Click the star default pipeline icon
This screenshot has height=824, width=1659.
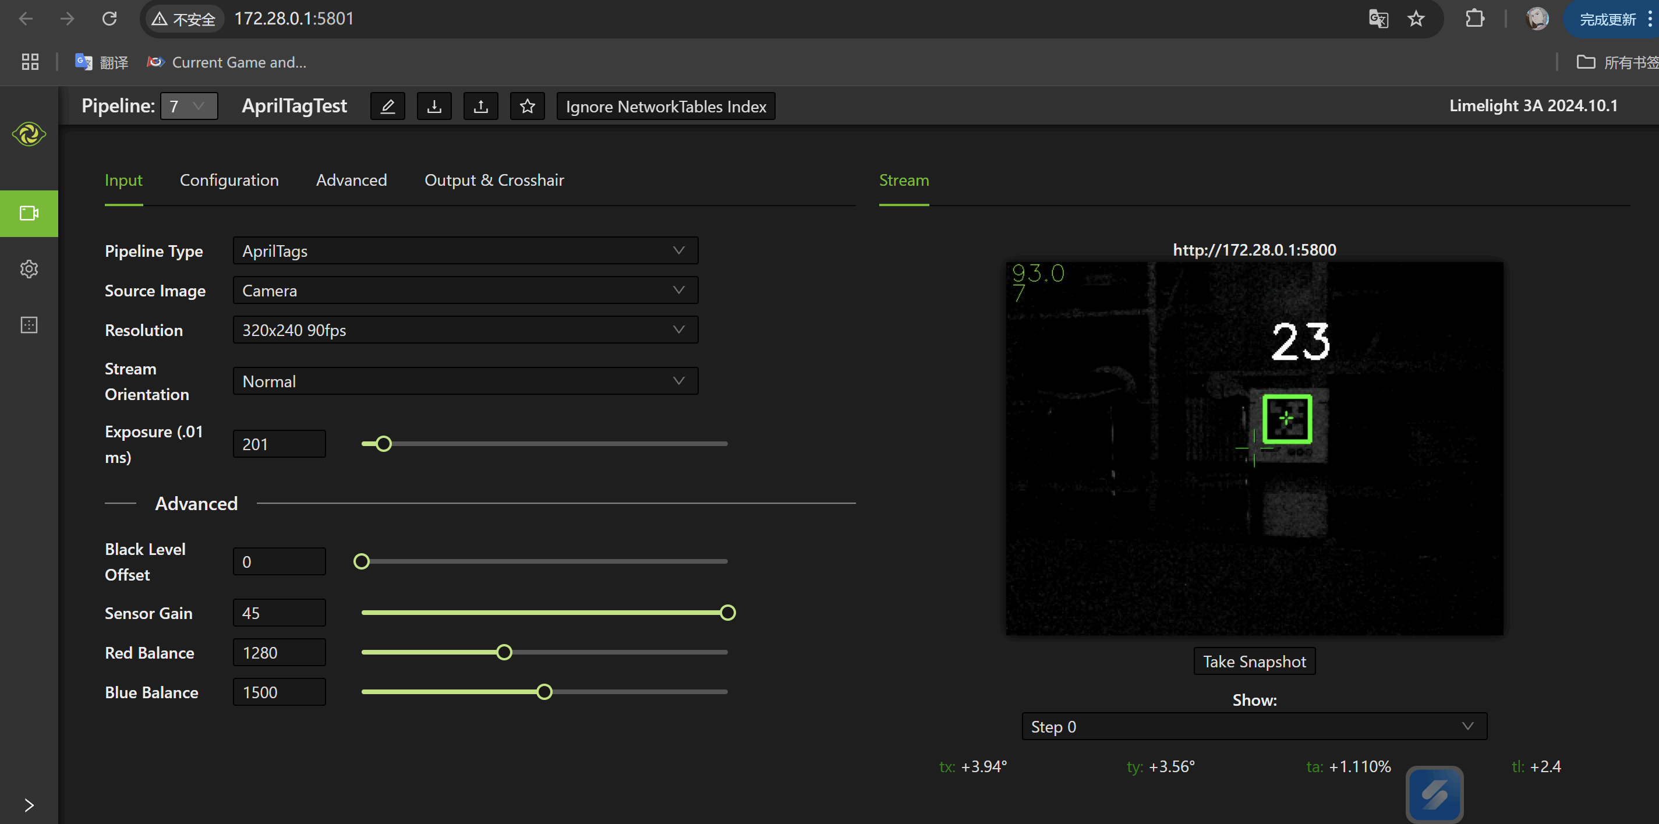click(528, 107)
